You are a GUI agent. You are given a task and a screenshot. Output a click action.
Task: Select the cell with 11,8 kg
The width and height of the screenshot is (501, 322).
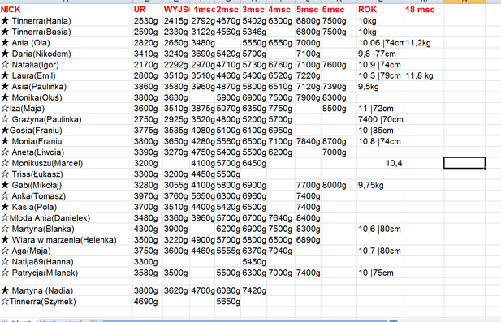(424, 76)
